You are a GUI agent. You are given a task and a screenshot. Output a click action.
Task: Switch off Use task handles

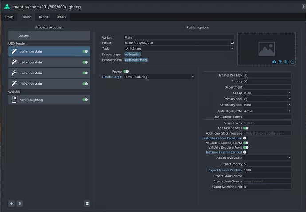pyautogui.click(x=246, y=128)
